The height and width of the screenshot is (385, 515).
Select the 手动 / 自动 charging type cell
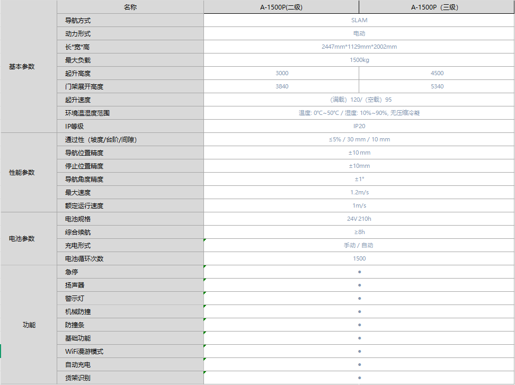(359, 245)
